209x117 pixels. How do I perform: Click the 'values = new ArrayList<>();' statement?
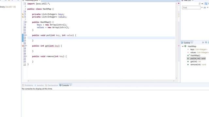click(x=53, y=27)
